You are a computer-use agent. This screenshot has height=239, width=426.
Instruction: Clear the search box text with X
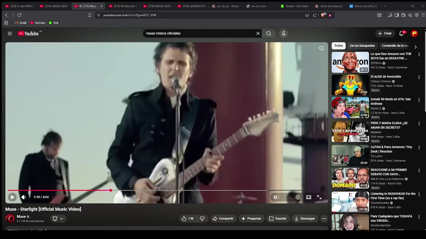pos(258,34)
